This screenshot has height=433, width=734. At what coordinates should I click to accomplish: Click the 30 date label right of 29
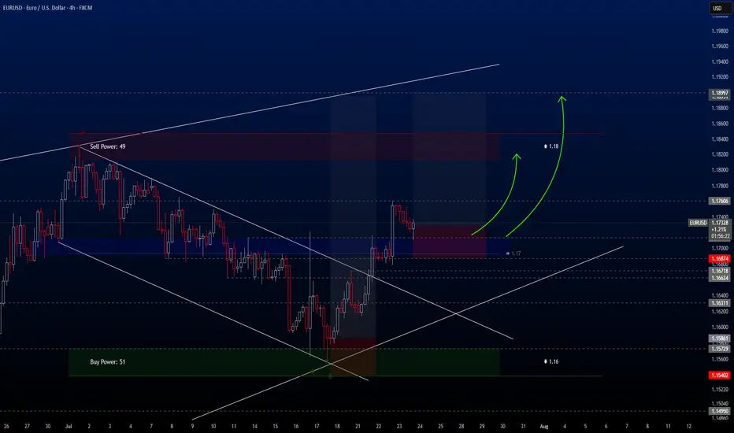(x=502, y=427)
